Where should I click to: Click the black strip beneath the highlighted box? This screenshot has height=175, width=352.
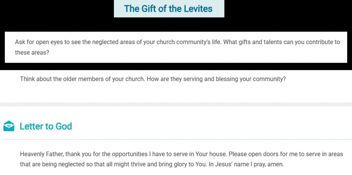[x=176, y=67]
